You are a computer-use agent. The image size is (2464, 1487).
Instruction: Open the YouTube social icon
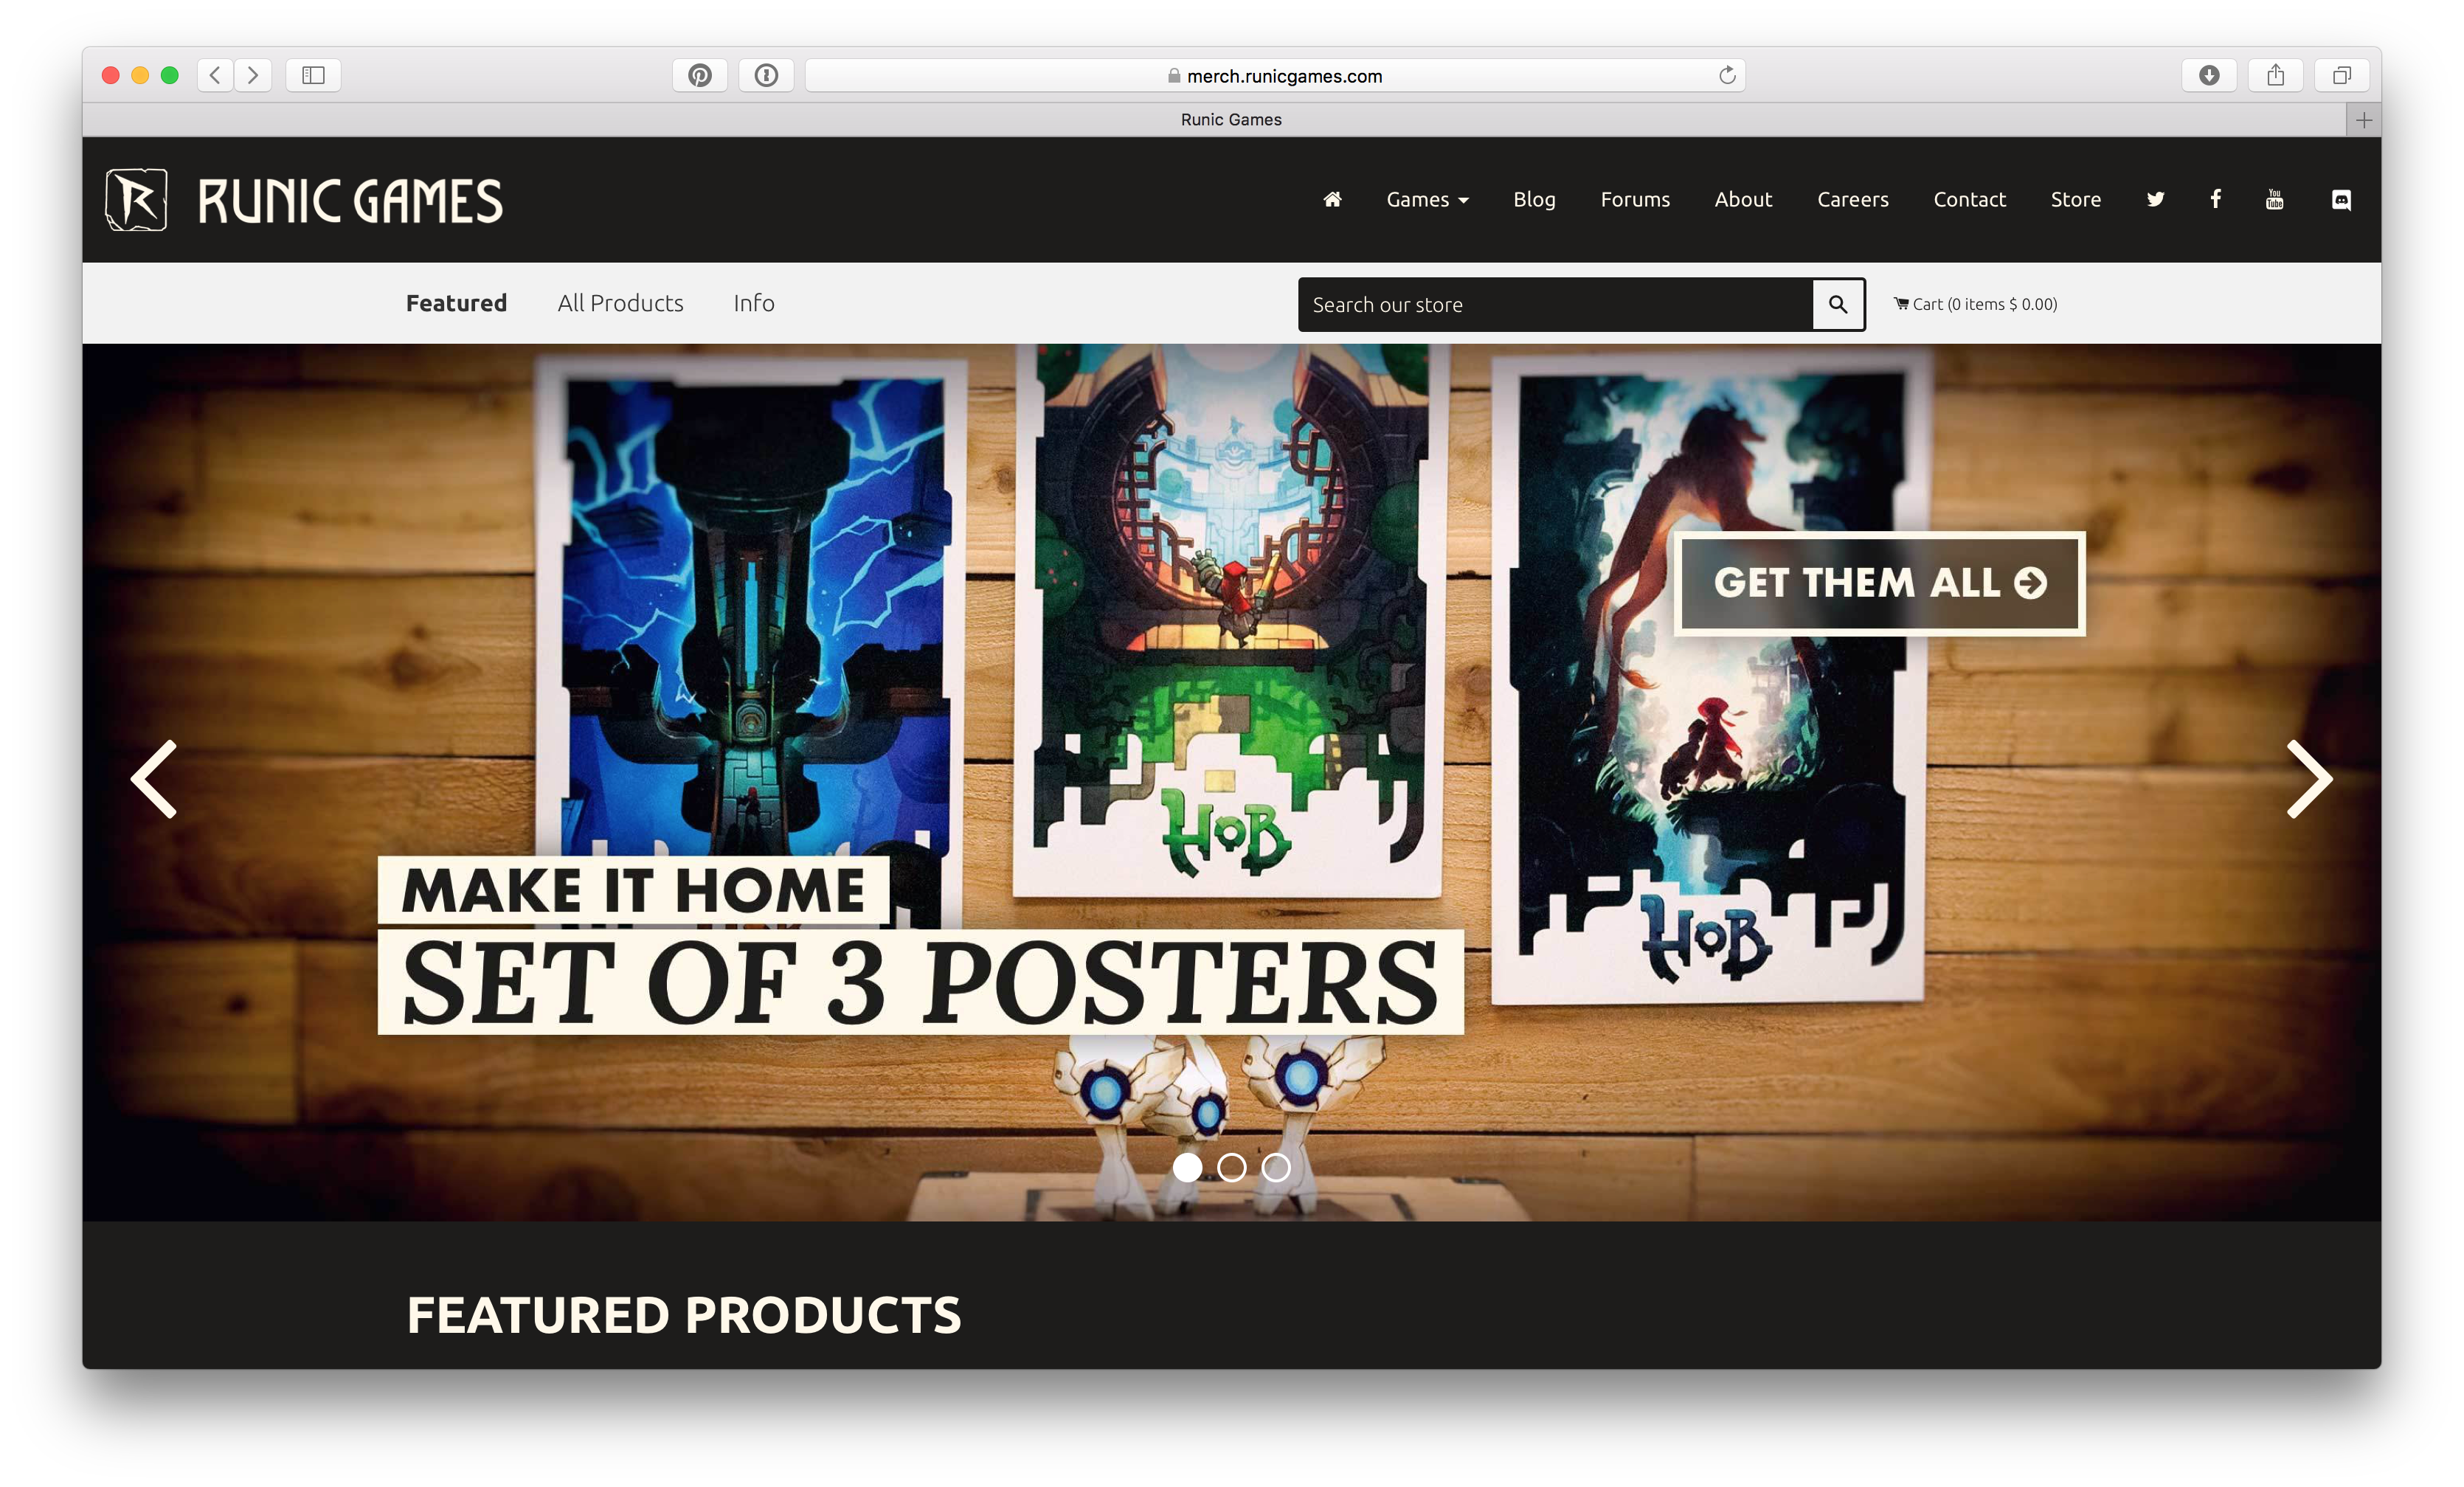pyautogui.click(x=2274, y=199)
